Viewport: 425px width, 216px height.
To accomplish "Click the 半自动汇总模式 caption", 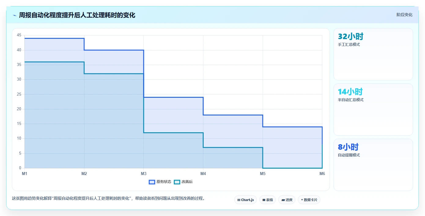I will 351,100.
